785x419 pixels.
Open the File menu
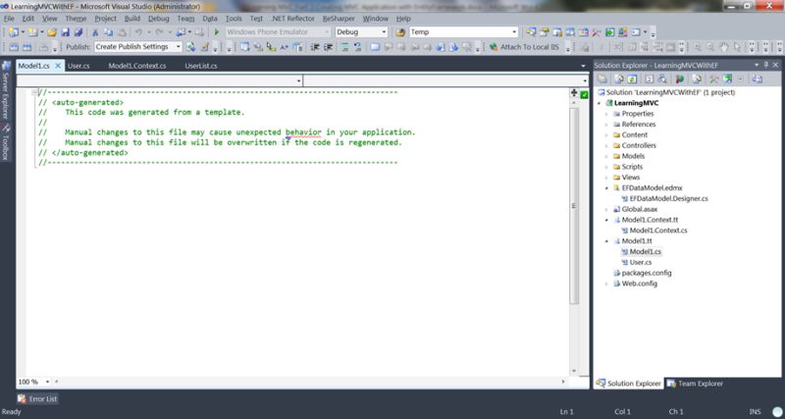tap(9, 19)
